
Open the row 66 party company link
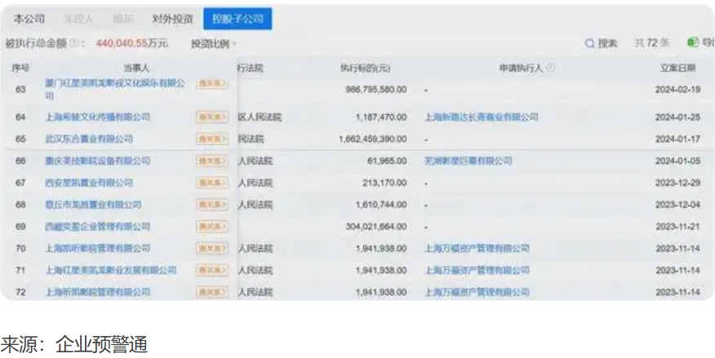98,161
